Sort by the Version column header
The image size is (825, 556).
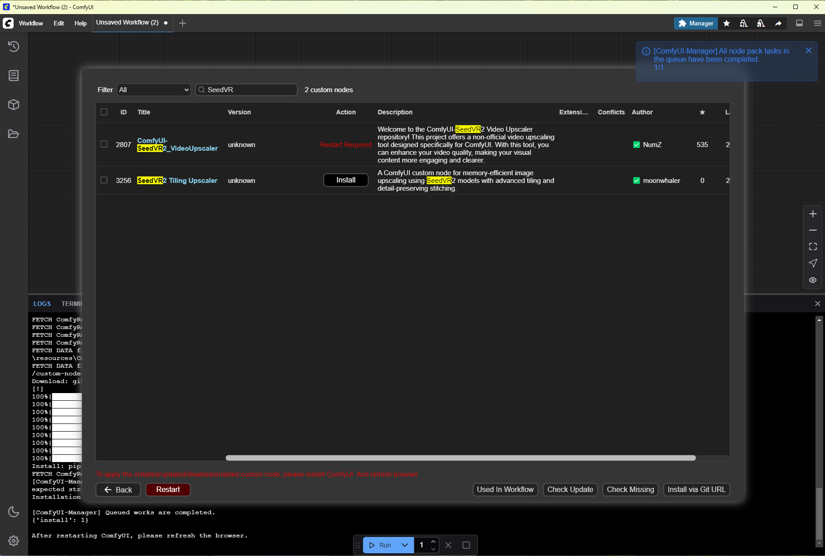(239, 112)
